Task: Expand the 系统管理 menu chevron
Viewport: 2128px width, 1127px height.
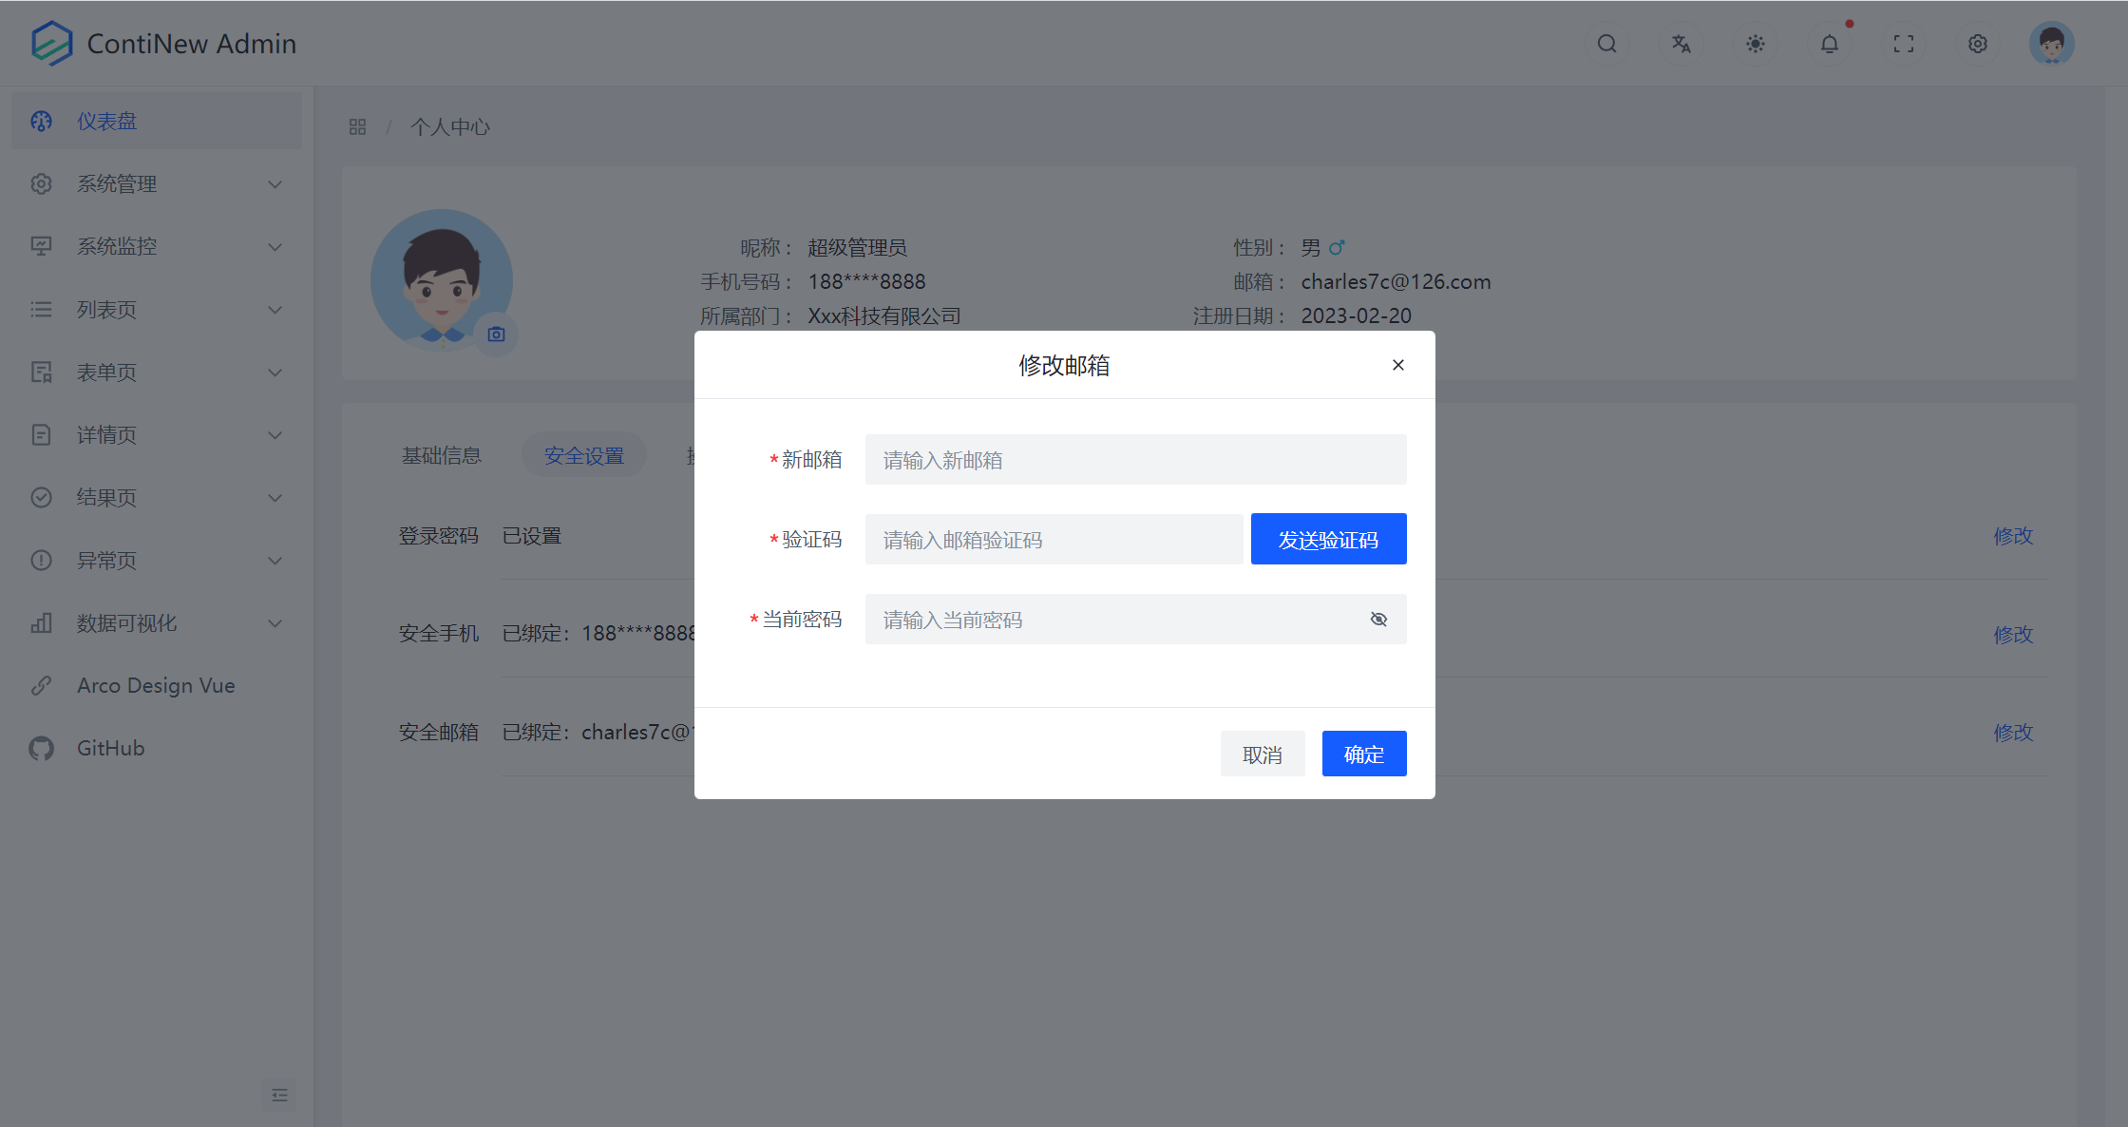Action: [275, 183]
